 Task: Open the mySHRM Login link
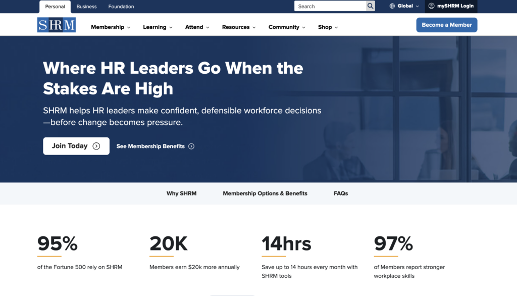pos(451,6)
